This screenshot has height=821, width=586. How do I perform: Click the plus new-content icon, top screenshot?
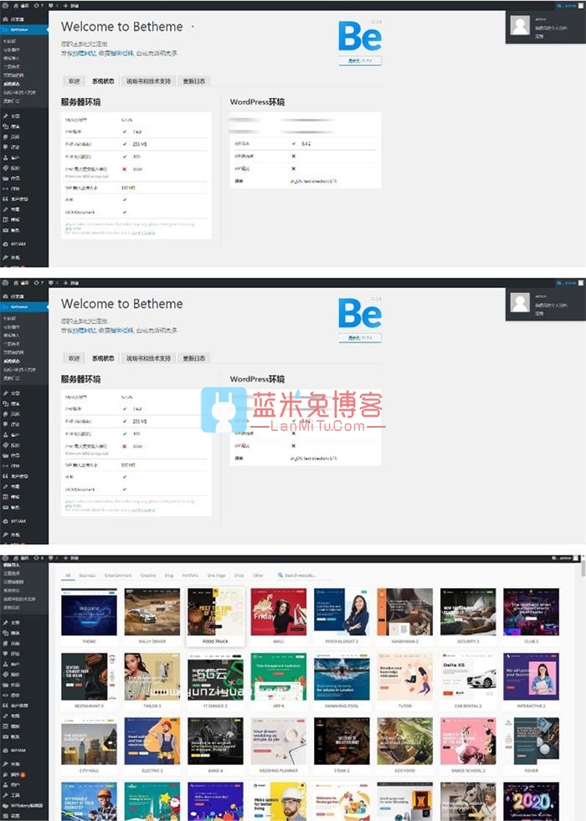click(65, 5)
